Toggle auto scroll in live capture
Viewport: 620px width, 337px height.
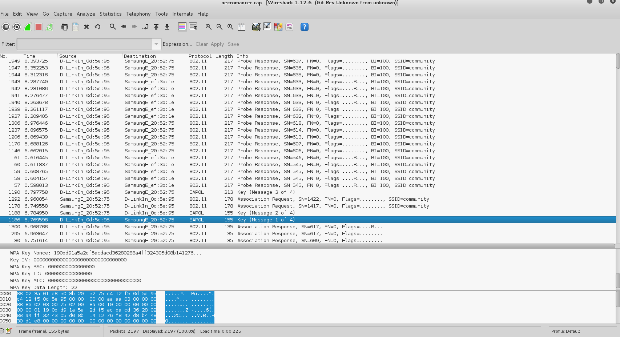coord(193,27)
